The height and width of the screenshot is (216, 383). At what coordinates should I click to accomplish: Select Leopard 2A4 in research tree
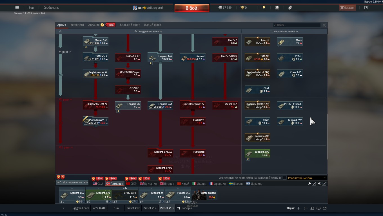[160, 105]
